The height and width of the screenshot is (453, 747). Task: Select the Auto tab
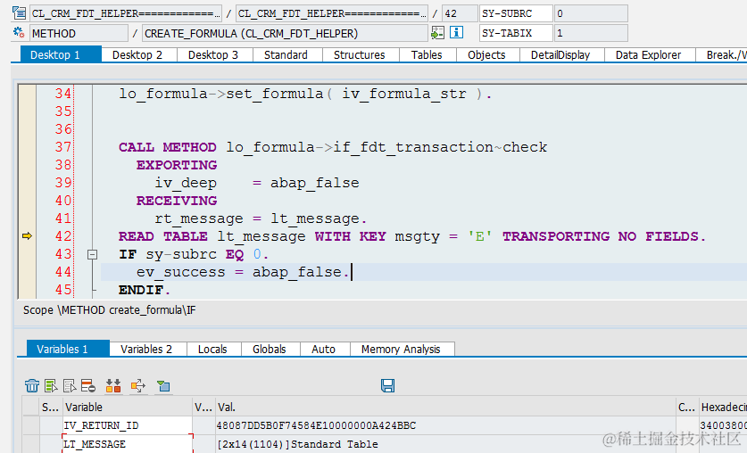pos(324,349)
